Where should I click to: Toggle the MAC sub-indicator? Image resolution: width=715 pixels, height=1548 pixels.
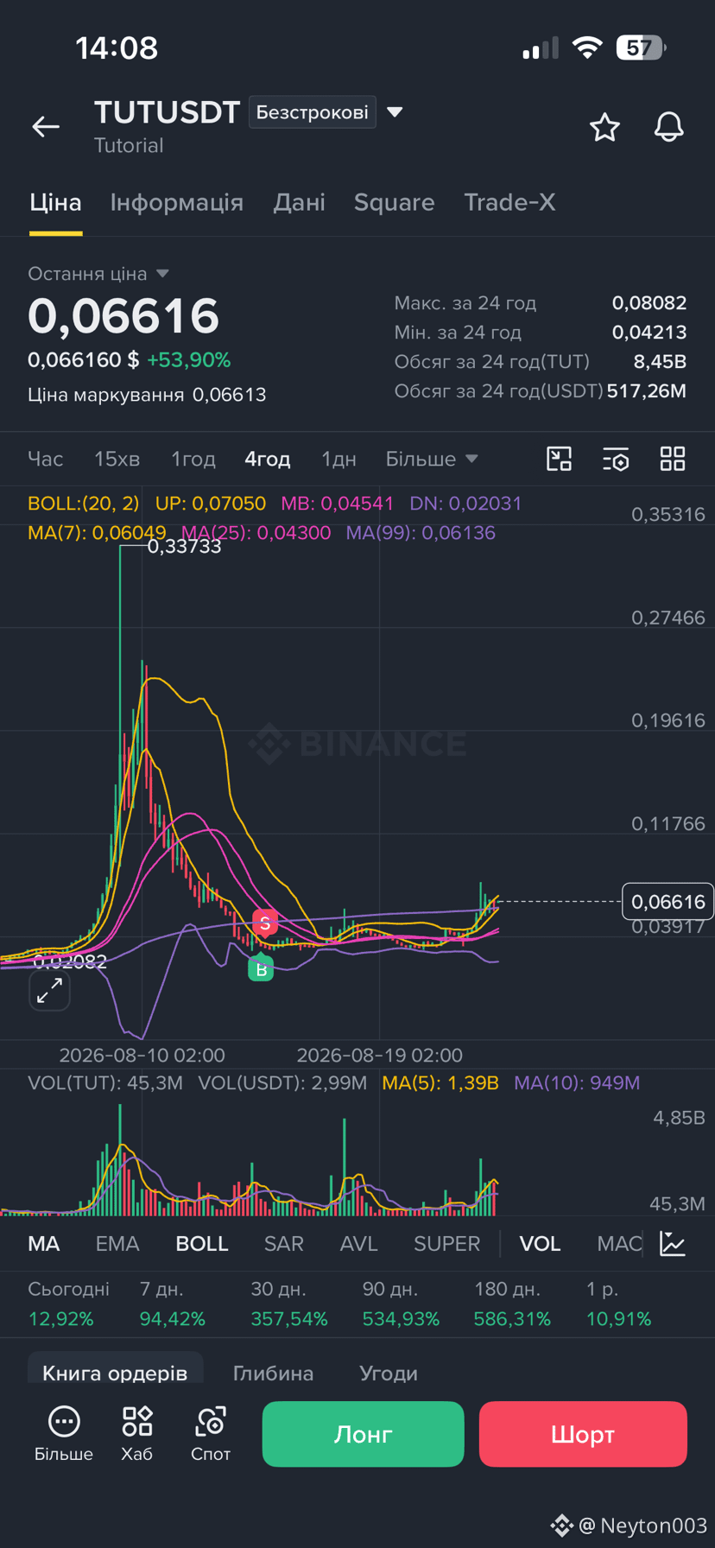point(619,1244)
